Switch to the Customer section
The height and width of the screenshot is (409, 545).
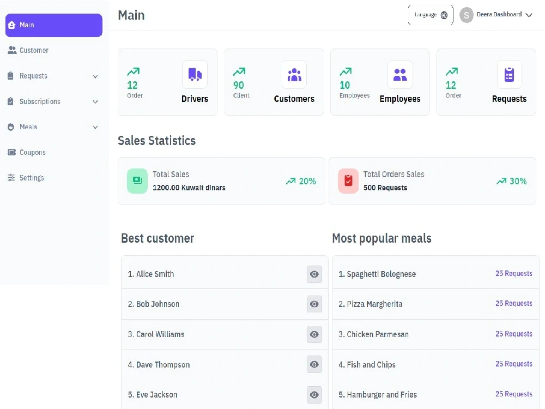(x=33, y=50)
